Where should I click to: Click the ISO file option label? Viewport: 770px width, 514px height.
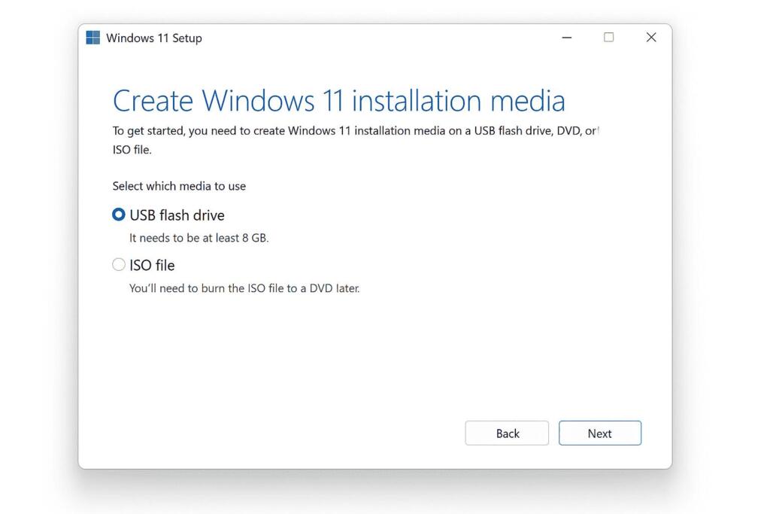click(152, 265)
